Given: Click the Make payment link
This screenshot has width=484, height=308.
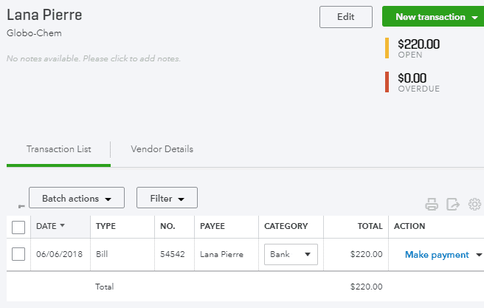Looking at the screenshot, I should [437, 255].
